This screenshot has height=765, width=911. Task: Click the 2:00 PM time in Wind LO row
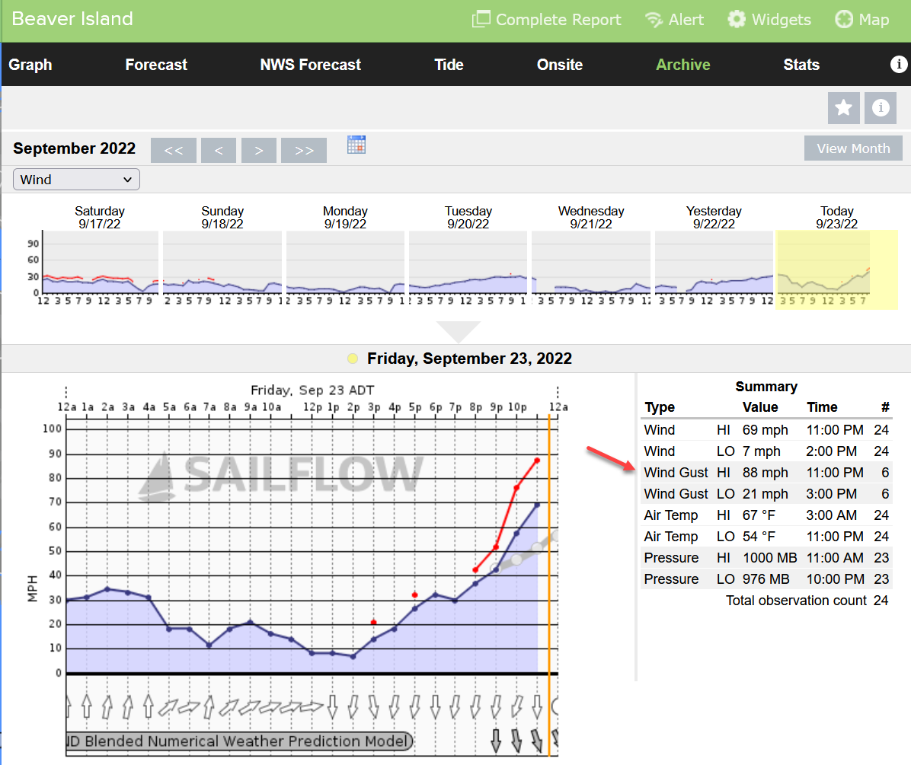pos(831,451)
